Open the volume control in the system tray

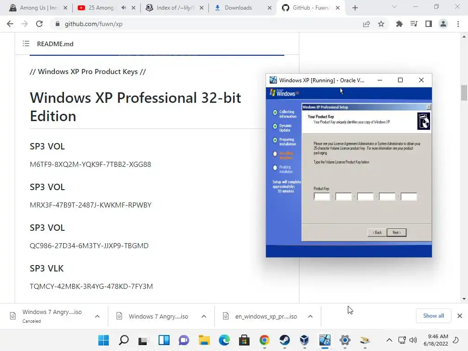[413, 340]
